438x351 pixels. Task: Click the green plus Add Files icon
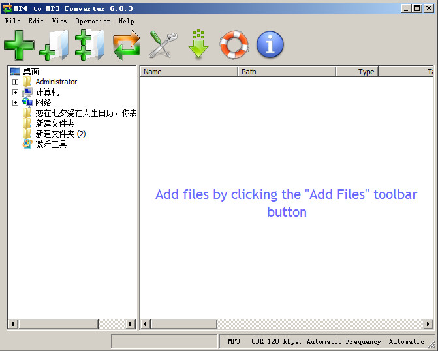[20, 45]
